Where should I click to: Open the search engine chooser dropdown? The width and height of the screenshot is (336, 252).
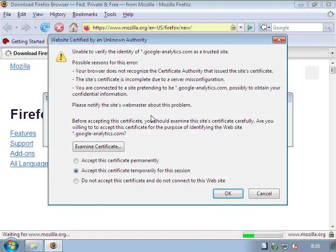coord(269,27)
